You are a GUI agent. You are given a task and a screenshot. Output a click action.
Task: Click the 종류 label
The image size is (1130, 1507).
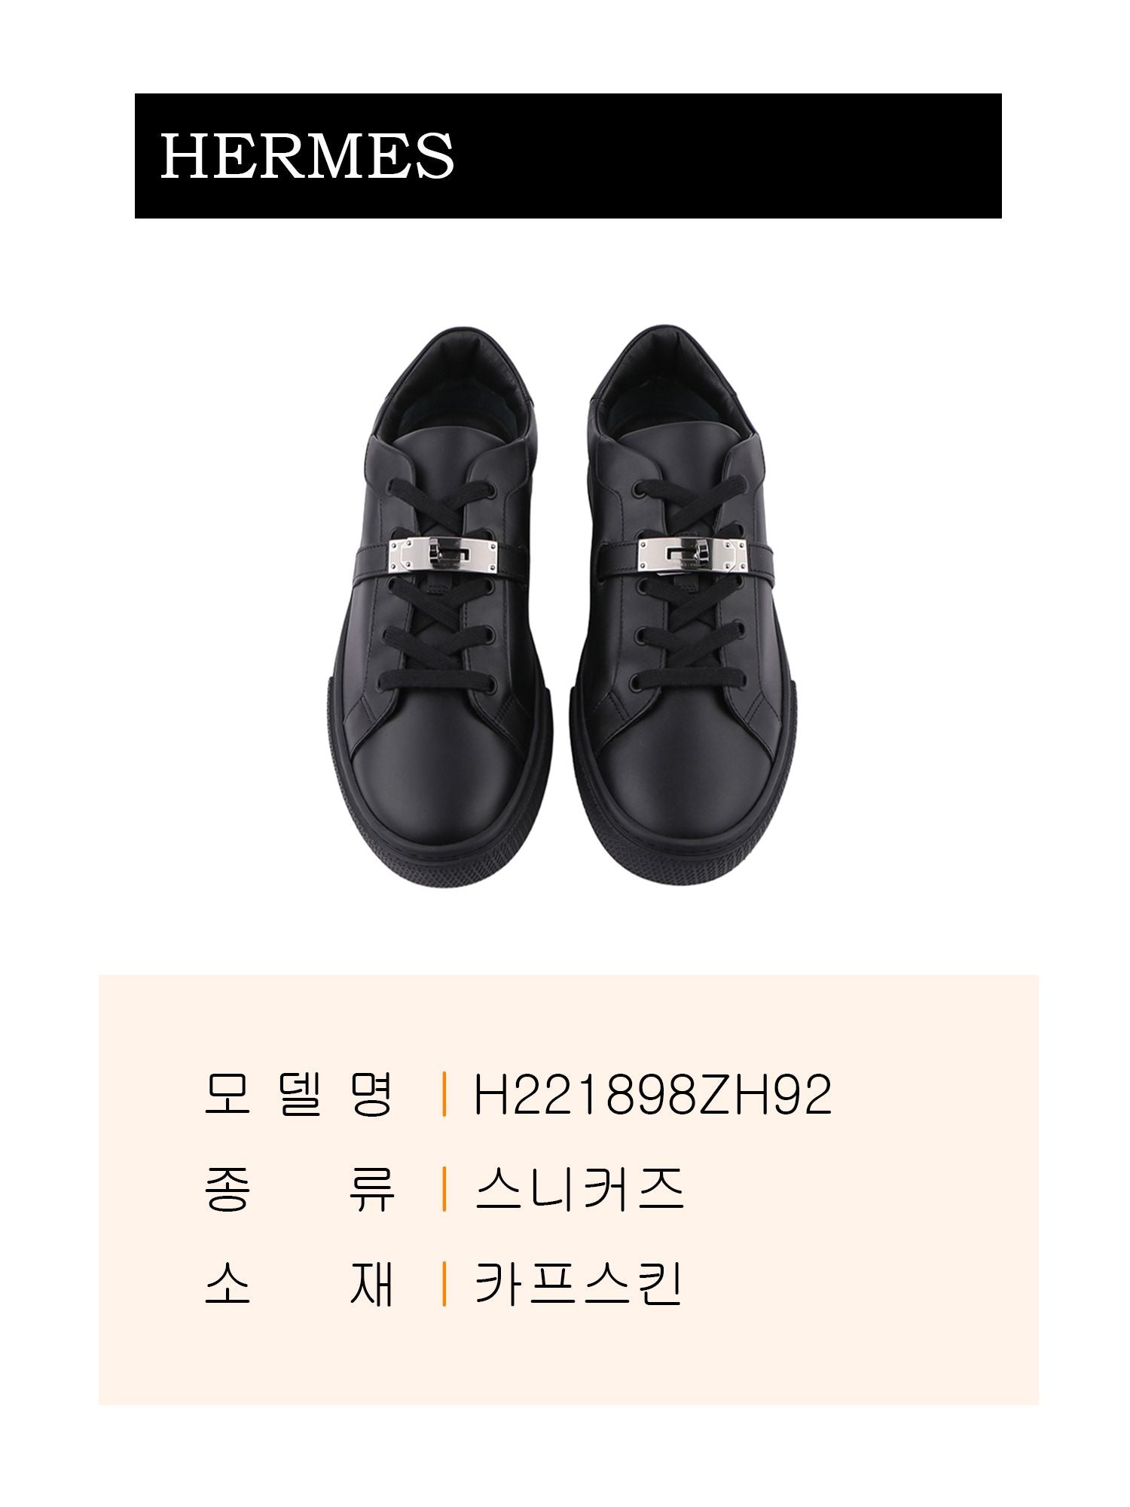click(x=299, y=1189)
